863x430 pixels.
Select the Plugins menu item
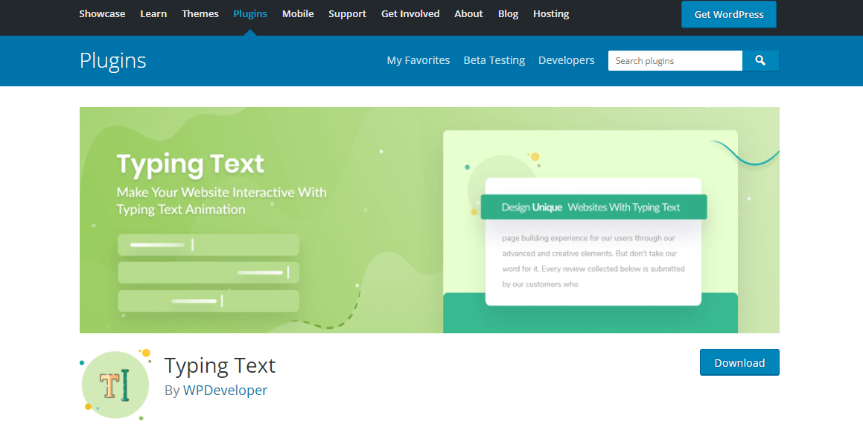pyautogui.click(x=250, y=13)
